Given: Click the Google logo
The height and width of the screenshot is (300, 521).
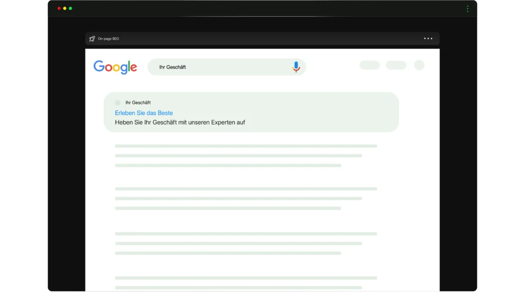Looking at the screenshot, I should pyautogui.click(x=115, y=67).
